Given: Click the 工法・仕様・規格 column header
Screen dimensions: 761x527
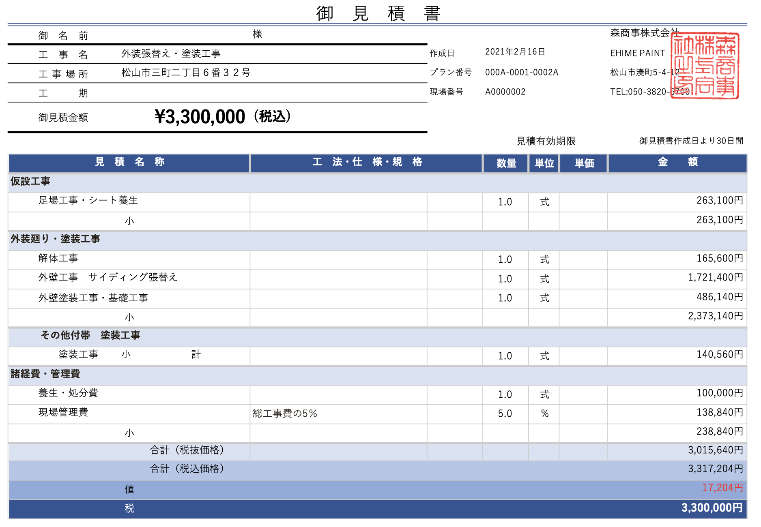Looking at the screenshot, I should point(367,163).
